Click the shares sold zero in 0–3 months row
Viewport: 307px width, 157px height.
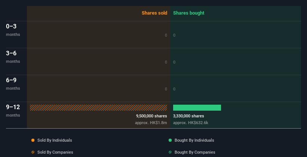[166, 35]
